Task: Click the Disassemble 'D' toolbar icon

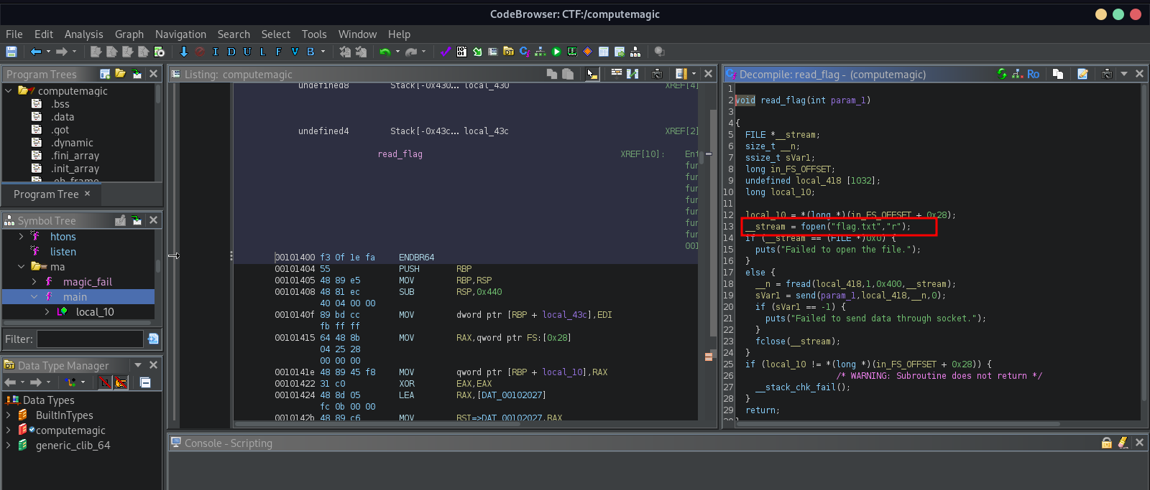Action: click(x=231, y=52)
